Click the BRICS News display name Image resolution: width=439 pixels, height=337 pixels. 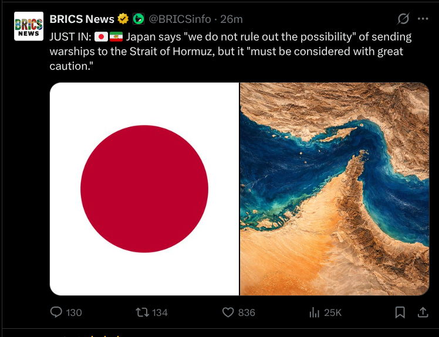tap(82, 19)
